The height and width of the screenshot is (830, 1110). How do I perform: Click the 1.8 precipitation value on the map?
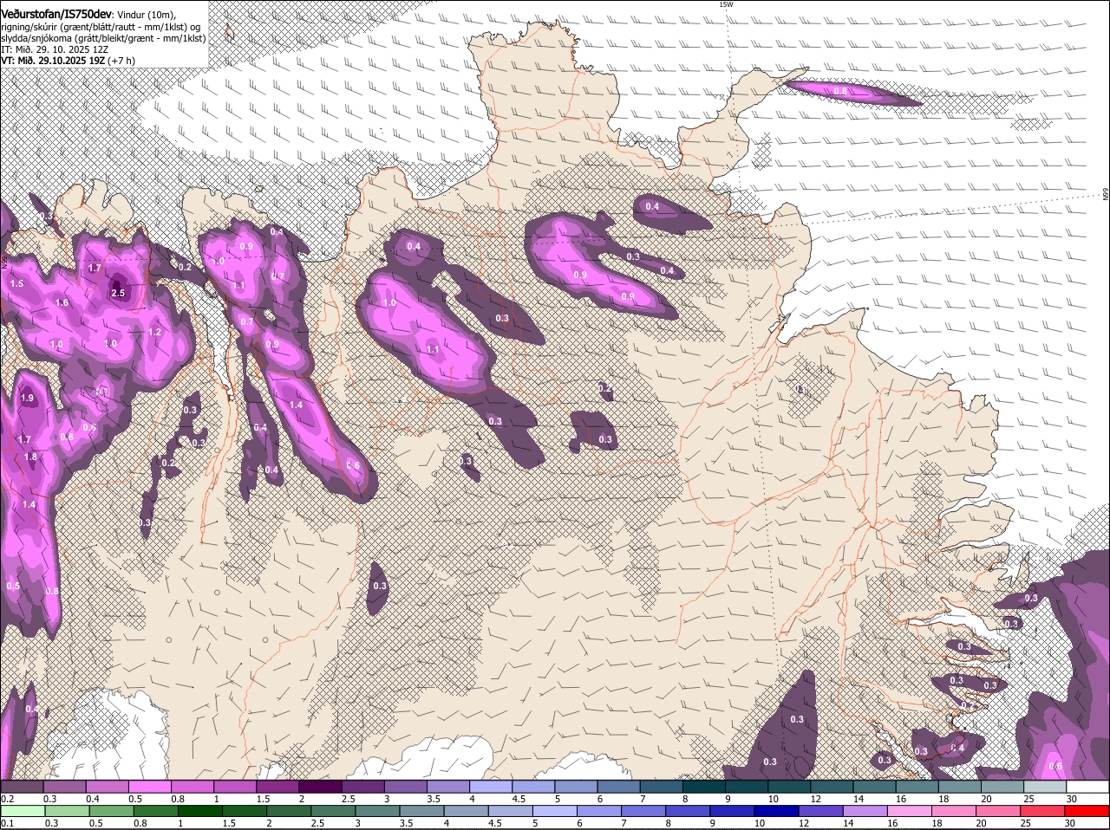tap(31, 457)
